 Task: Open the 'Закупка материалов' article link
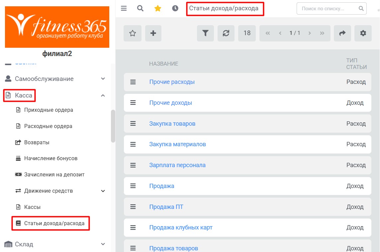pos(177,144)
